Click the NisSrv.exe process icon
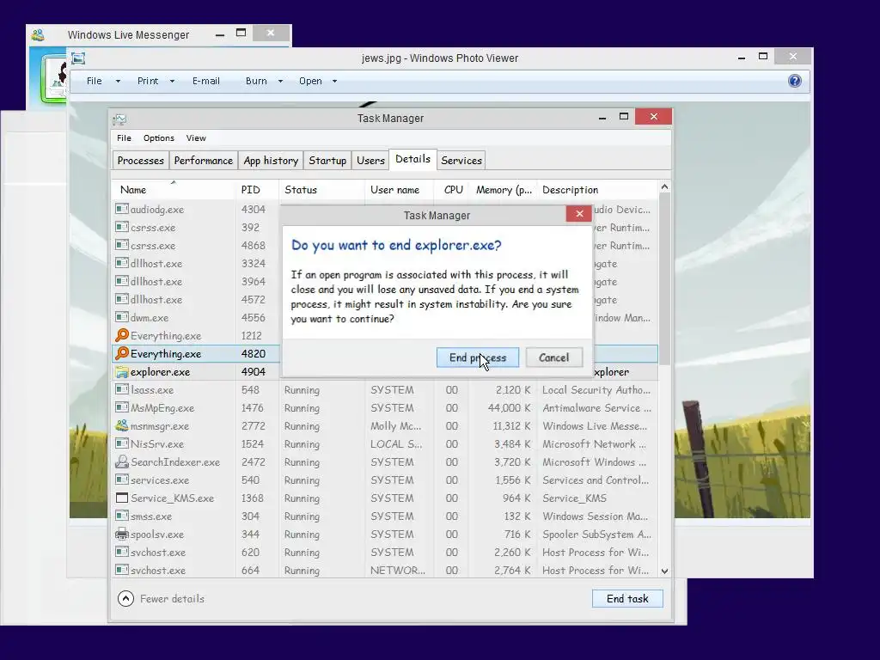This screenshot has height=660, width=880. [x=122, y=443]
